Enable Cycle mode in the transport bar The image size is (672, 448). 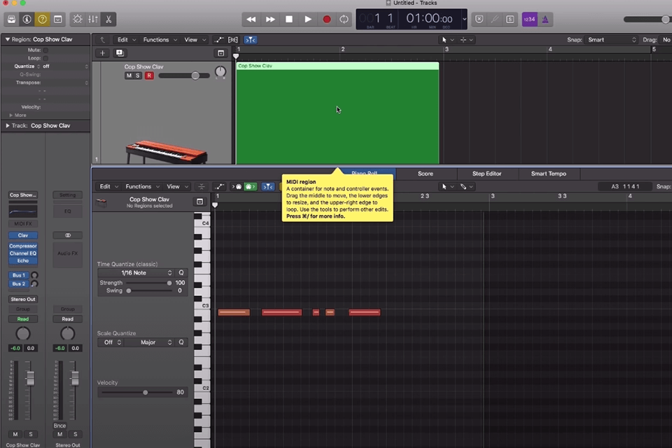pos(344,19)
